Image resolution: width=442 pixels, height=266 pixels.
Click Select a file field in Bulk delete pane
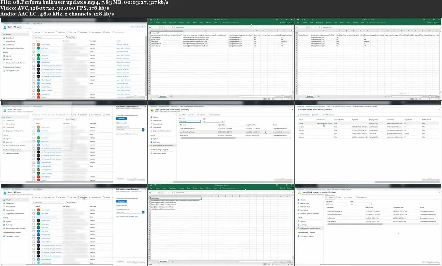click(x=129, y=212)
